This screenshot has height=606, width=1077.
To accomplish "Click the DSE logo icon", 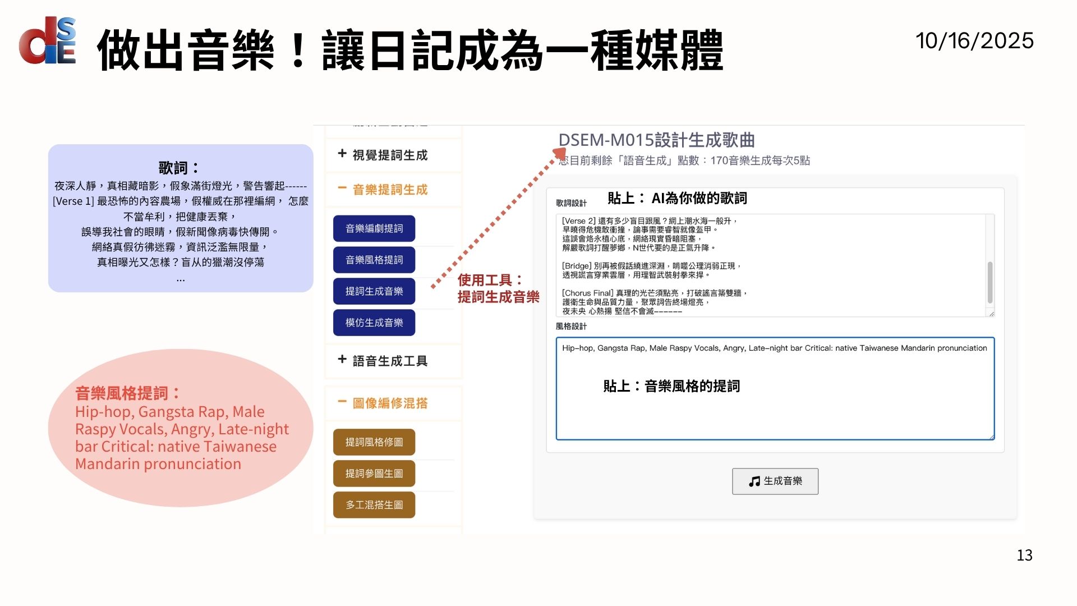I will coord(48,40).
